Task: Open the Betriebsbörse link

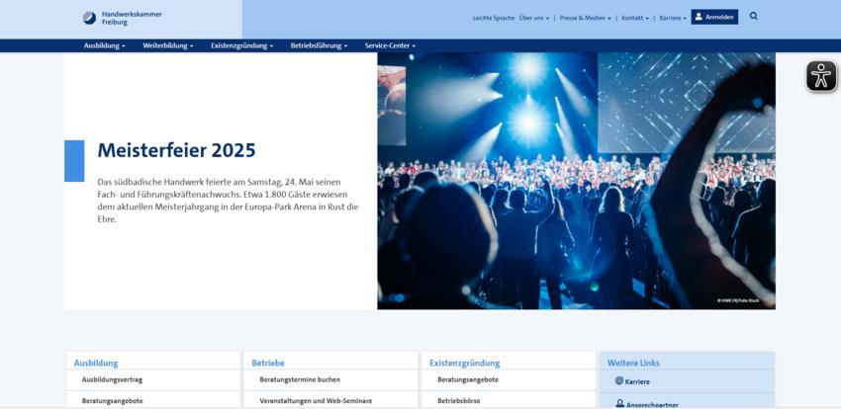Action: point(458,400)
